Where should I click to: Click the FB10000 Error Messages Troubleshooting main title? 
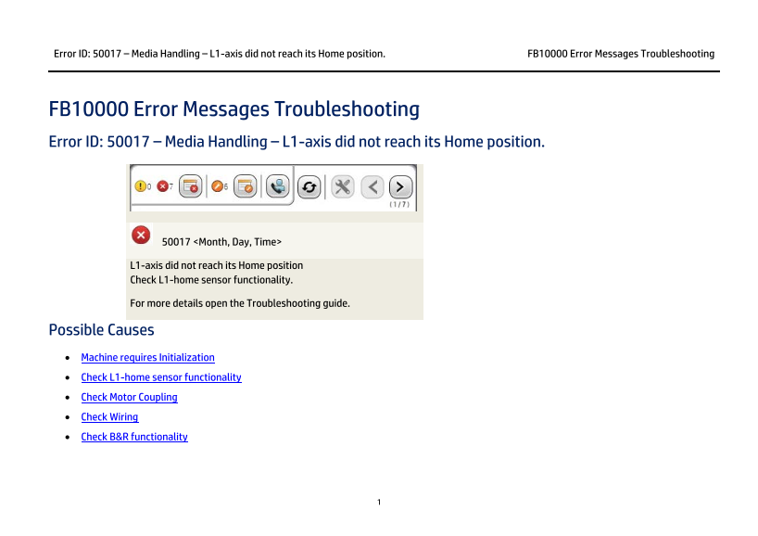pos(234,109)
